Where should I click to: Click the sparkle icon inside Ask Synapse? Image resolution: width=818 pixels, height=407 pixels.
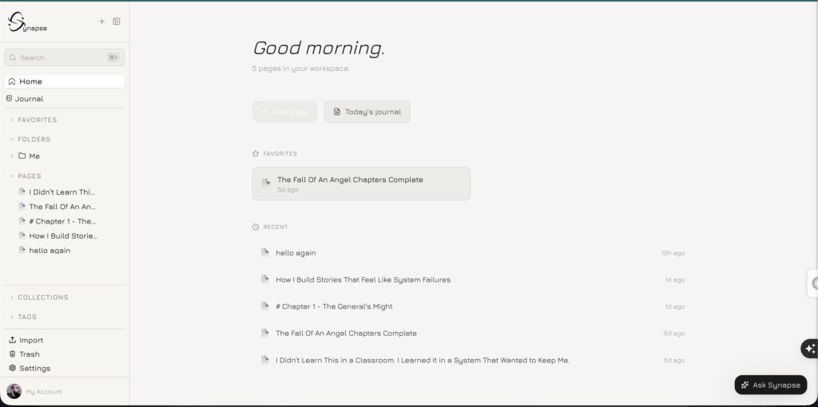[745, 385]
